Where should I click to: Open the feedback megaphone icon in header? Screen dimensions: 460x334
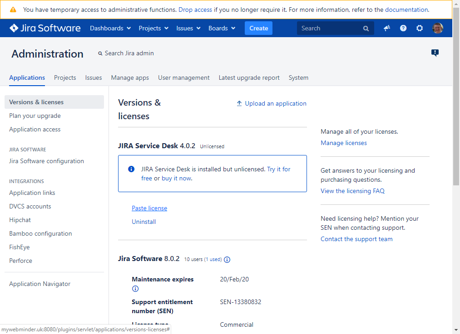click(386, 28)
